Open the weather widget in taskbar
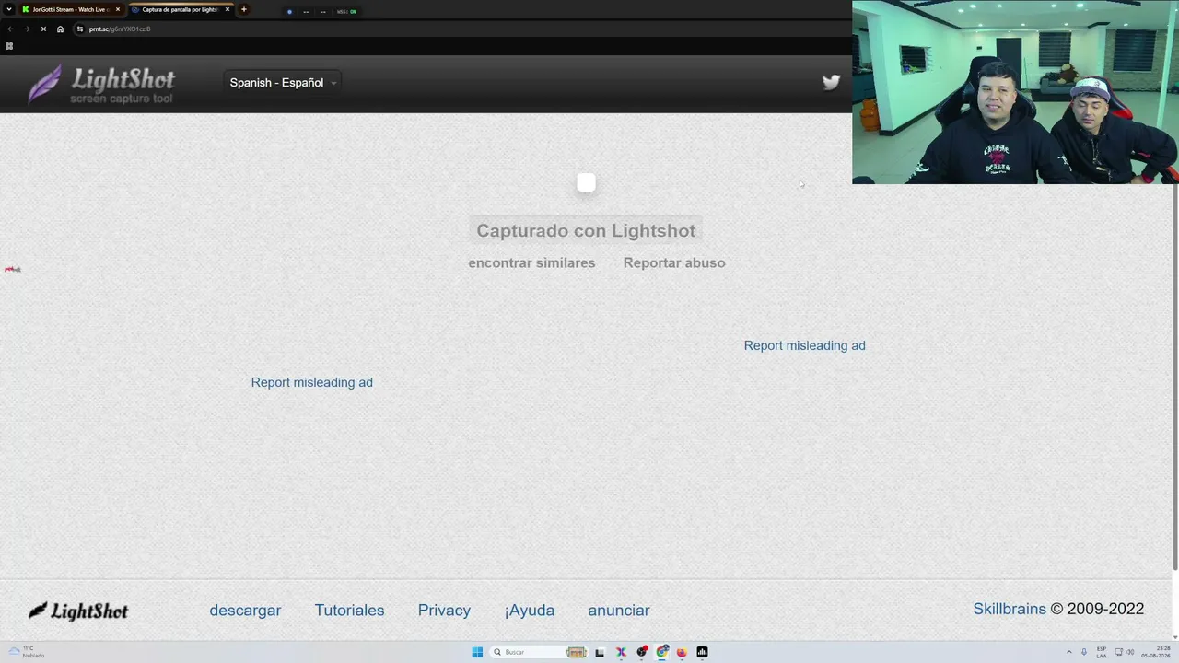Screen dimensions: 1179x663 [x=26, y=652]
